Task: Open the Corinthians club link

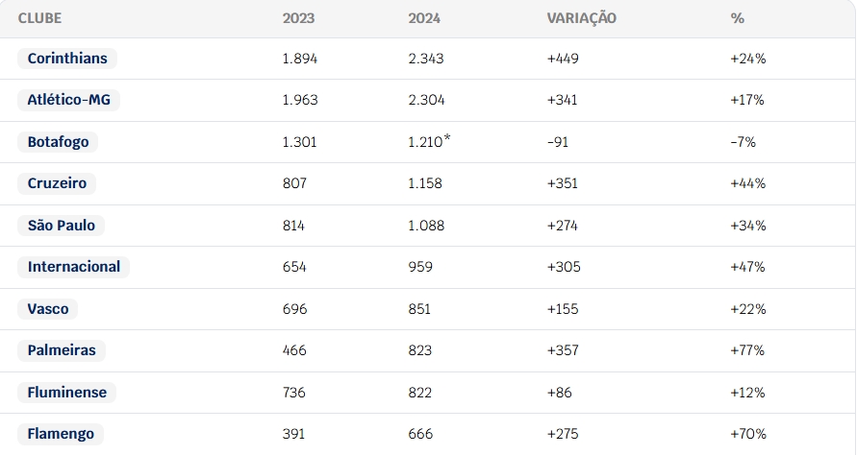Action: [67, 59]
